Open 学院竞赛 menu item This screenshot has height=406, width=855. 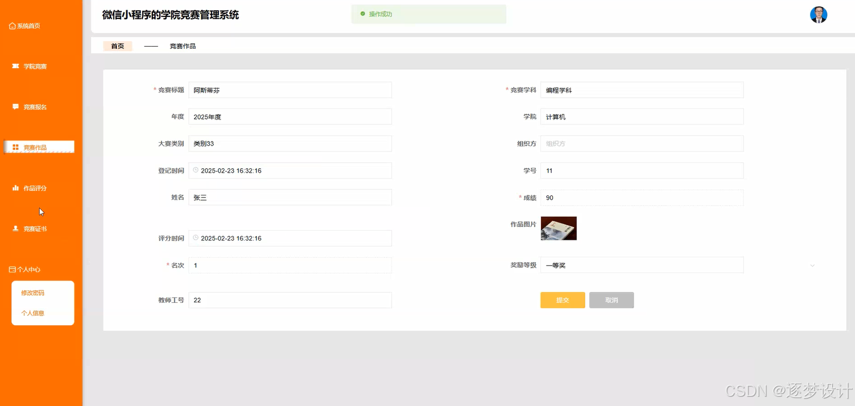point(35,66)
